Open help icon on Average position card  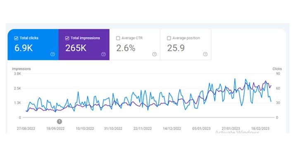pos(206,54)
